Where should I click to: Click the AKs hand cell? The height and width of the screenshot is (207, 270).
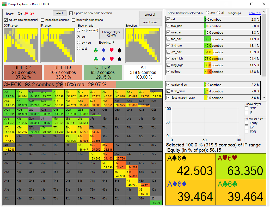(22, 94)
